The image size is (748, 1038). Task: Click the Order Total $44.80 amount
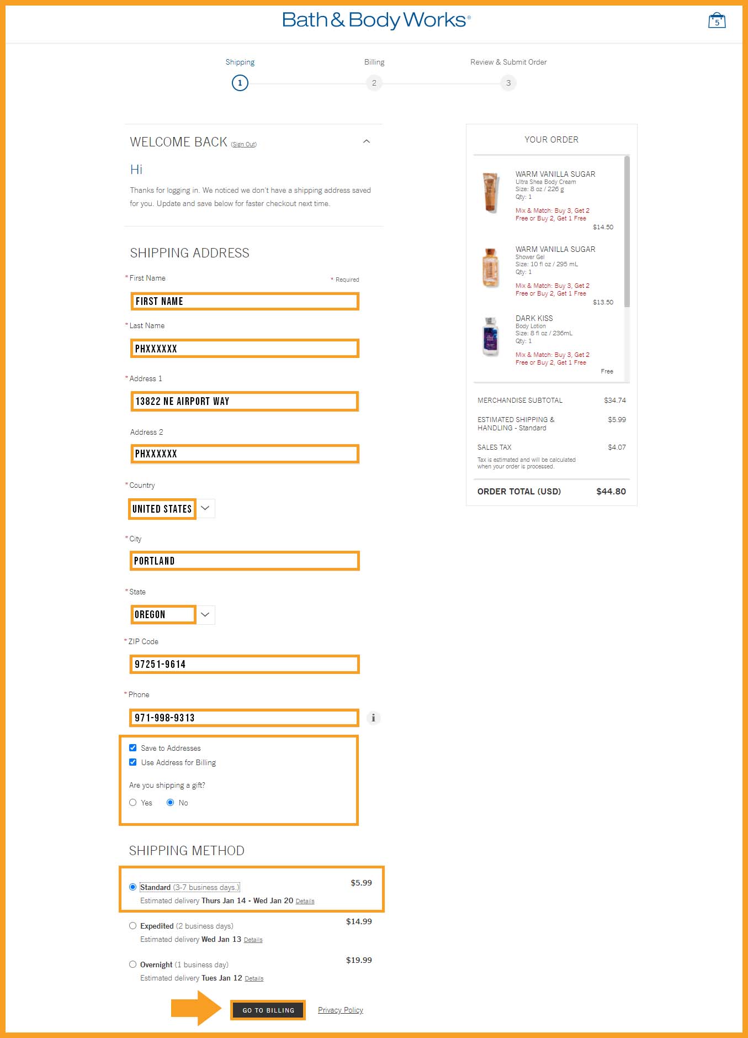point(611,491)
